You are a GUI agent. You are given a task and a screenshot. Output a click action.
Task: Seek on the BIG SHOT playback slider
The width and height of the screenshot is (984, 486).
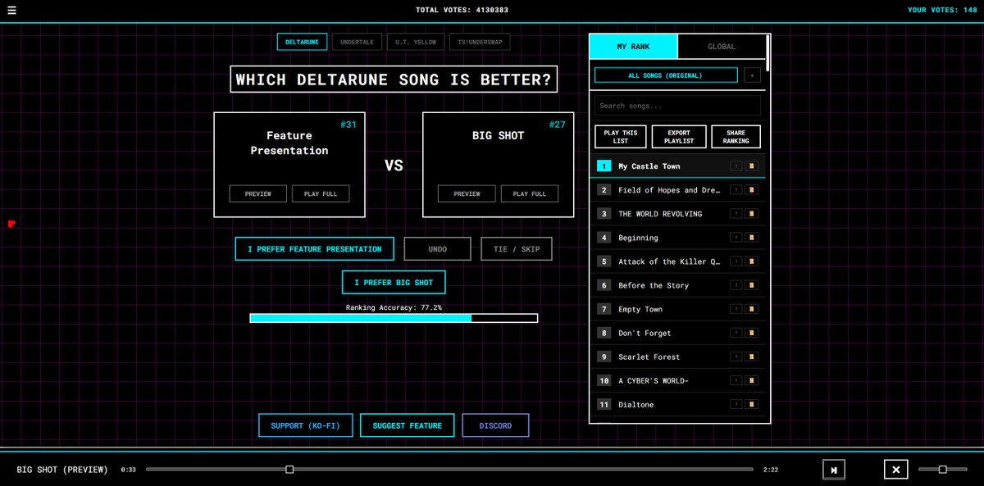[449, 470]
